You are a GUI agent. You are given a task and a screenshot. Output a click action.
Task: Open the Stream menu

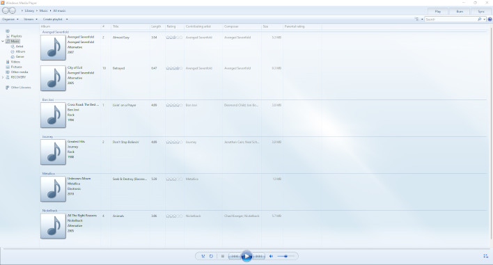[31, 19]
